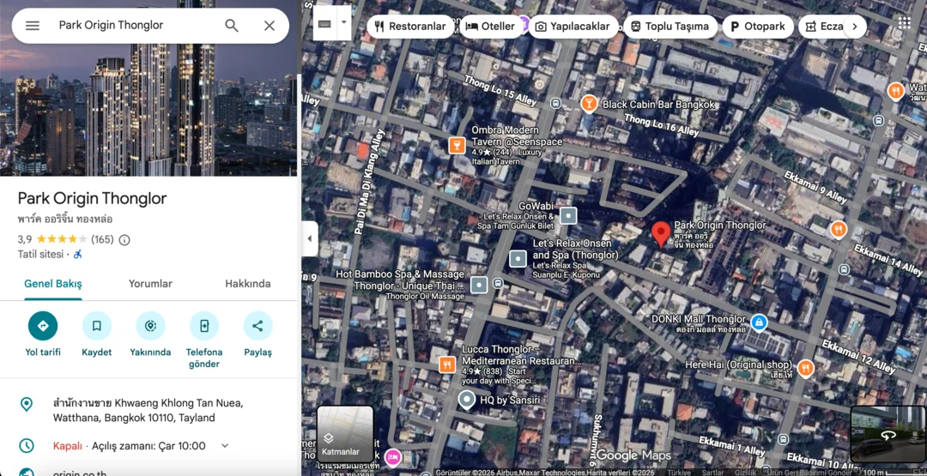
Task: Switch to the Yorumlar tab
Action: pyautogui.click(x=150, y=284)
